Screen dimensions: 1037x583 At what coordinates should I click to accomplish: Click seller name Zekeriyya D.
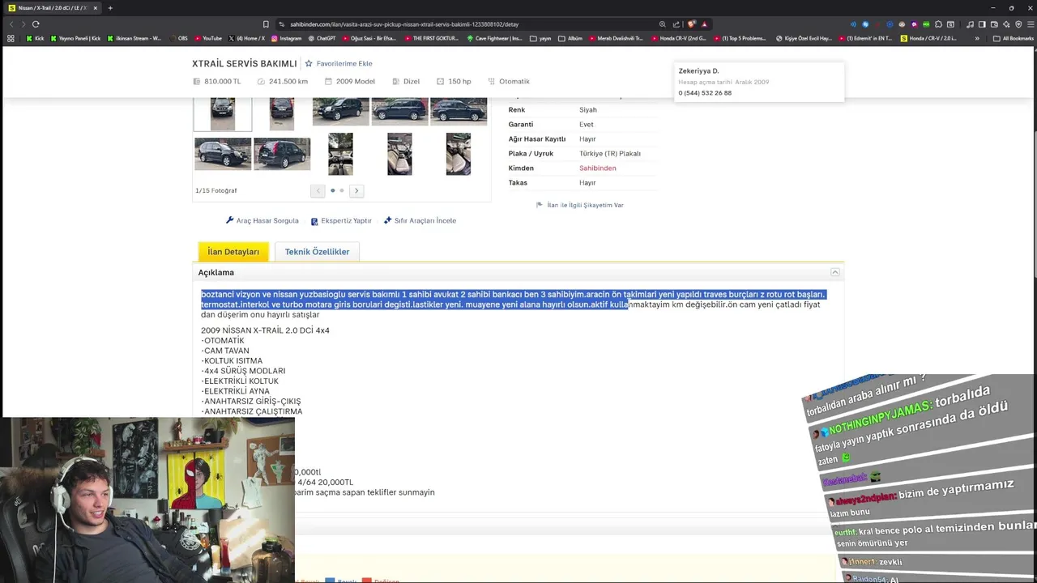click(x=698, y=71)
